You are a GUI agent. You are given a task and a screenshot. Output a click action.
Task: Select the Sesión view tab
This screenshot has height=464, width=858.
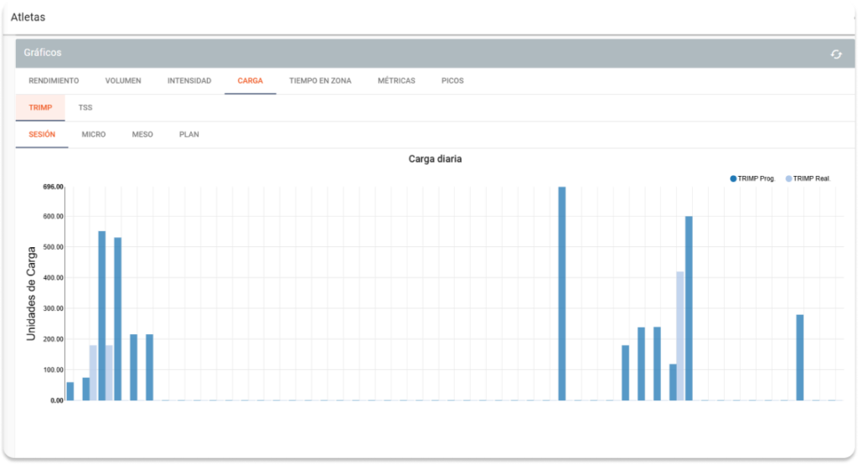(x=42, y=134)
